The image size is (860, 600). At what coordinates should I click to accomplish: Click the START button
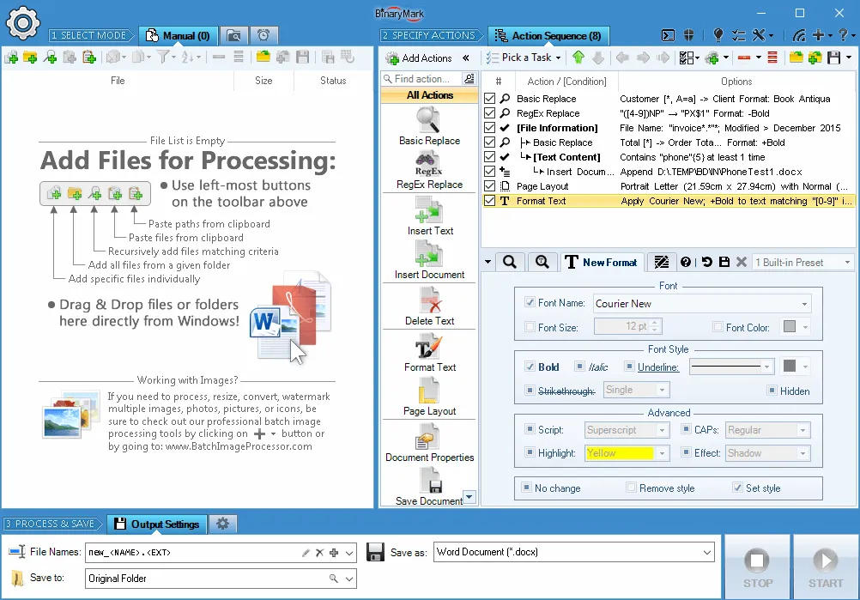[825, 566]
